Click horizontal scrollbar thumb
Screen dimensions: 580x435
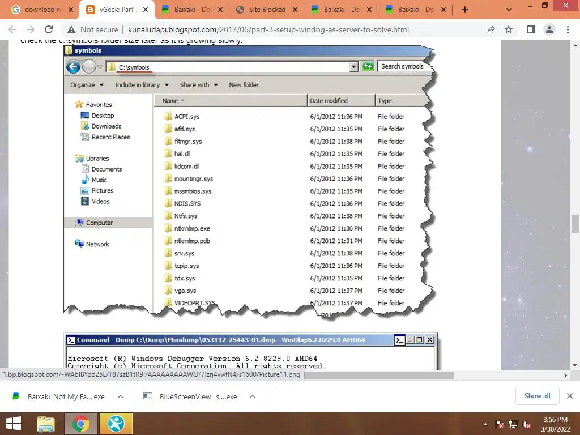(x=379, y=375)
